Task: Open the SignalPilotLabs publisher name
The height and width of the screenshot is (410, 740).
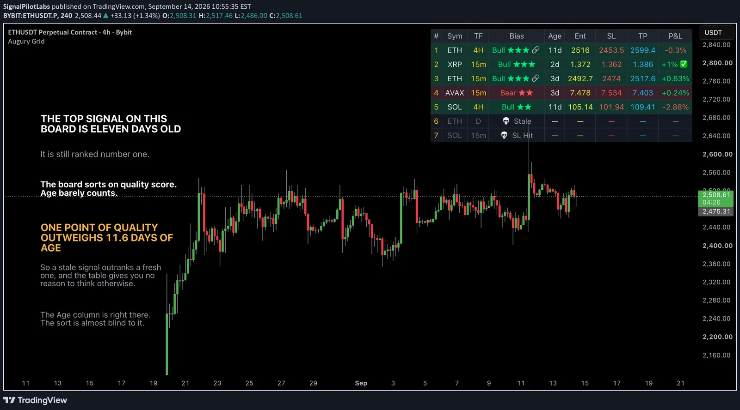Action: click(x=26, y=6)
